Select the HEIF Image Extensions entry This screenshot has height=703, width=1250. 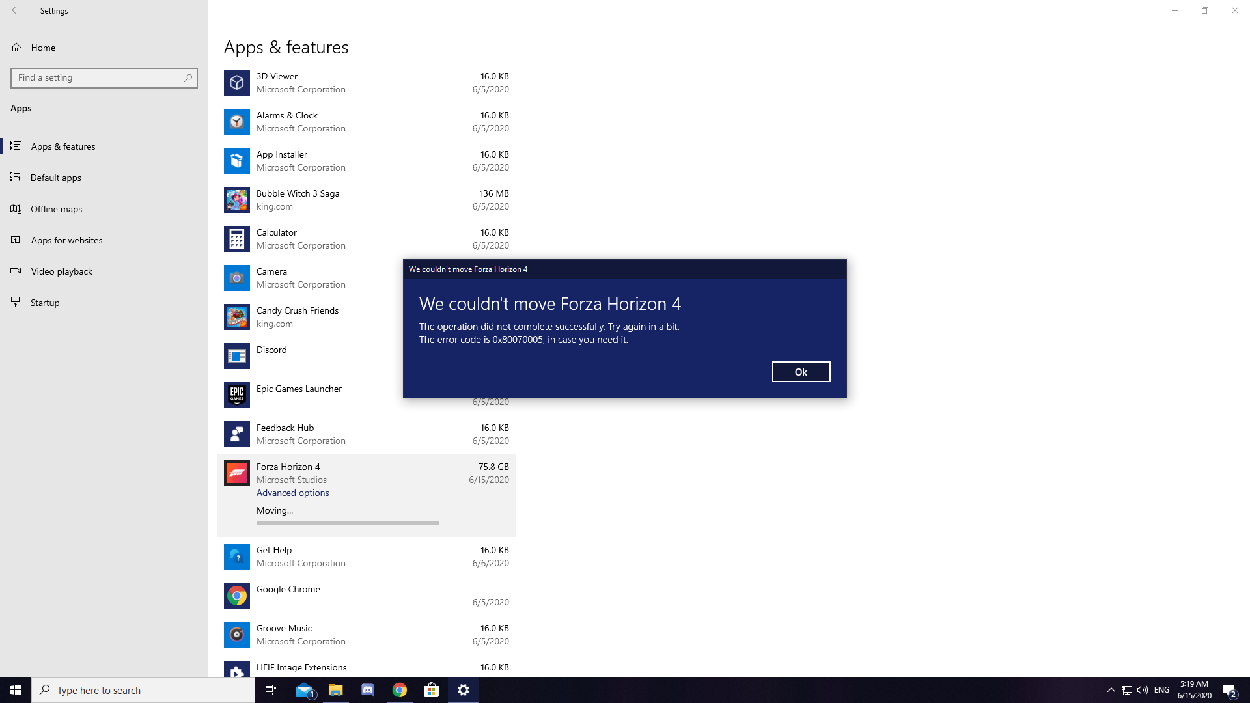(301, 667)
